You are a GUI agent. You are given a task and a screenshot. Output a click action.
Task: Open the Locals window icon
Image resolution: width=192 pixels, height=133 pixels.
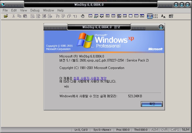pos(102,16)
